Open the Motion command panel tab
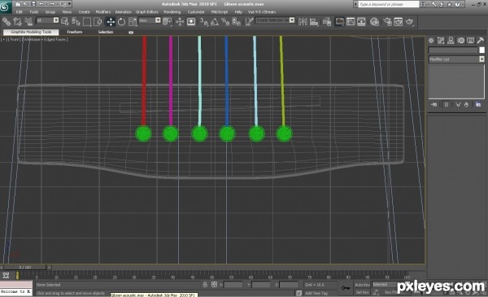 coord(460,41)
